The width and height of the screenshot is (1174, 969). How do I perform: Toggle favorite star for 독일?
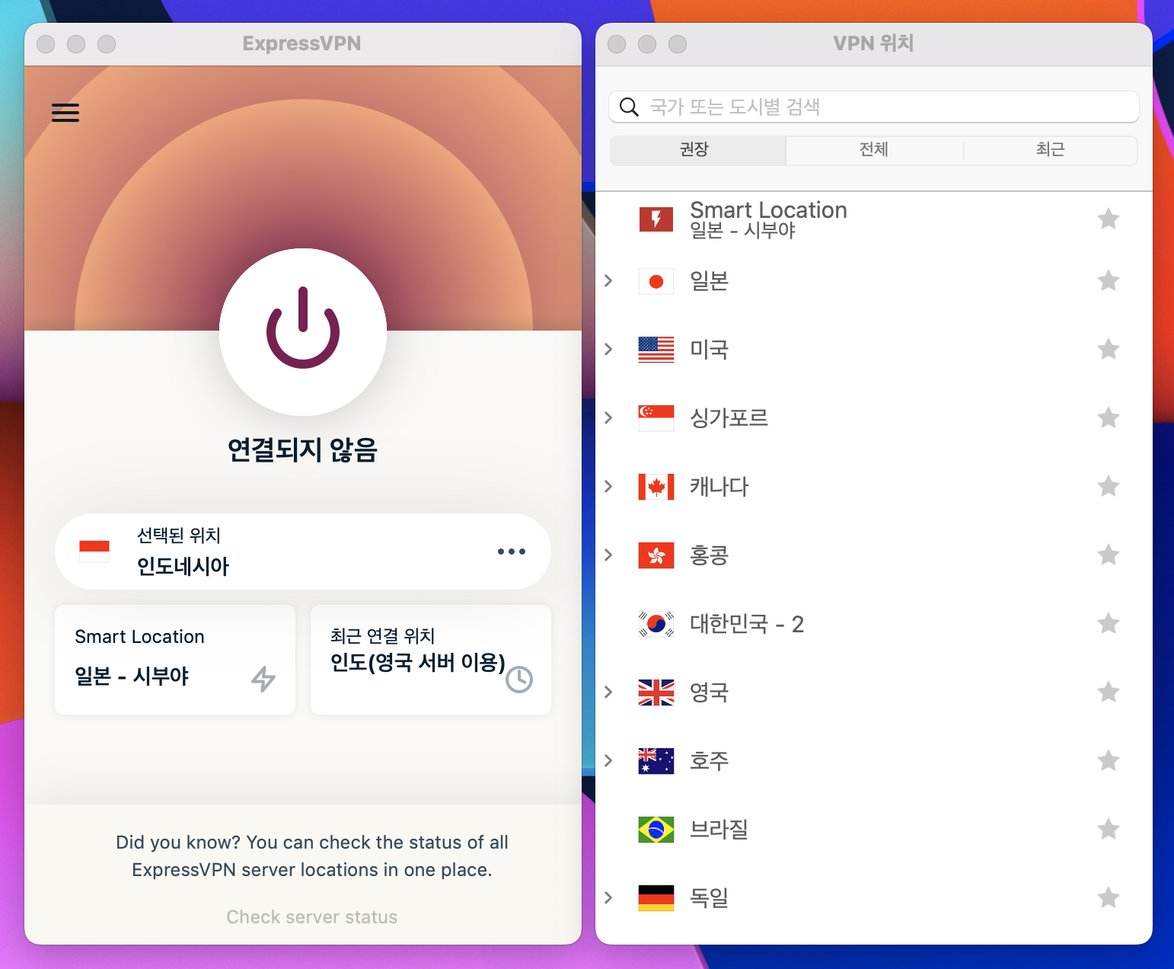pyautogui.click(x=1109, y=897)
